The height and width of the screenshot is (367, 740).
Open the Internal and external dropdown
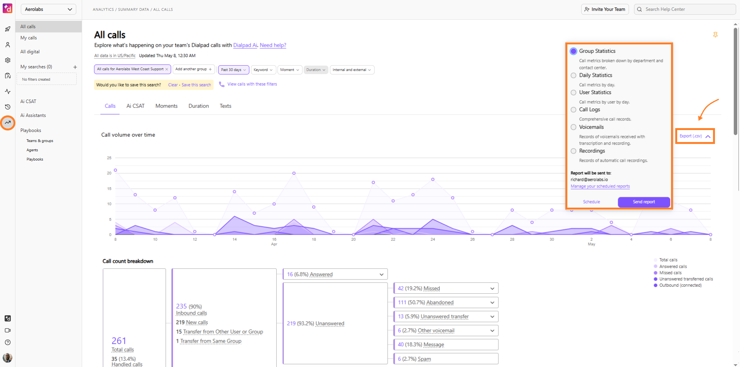352,70
